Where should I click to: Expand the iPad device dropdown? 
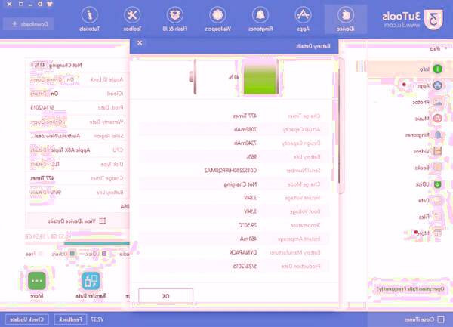[x=439, y=48]
